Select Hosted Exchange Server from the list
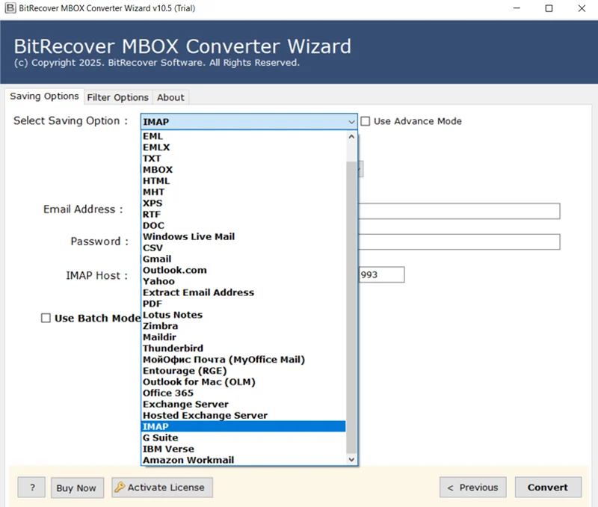The image size is (598, 507). click(x=205, y=415)
